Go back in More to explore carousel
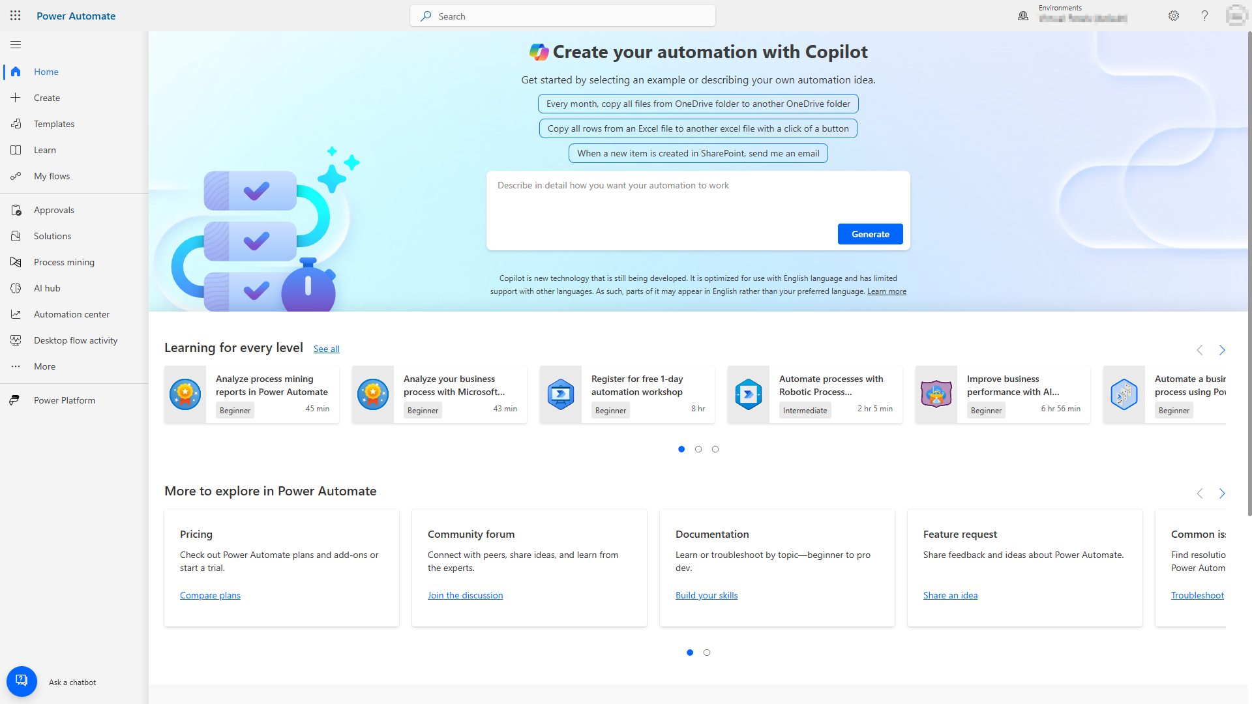The height and width of the screenshot is (704, 1252). pyautogui.click(x=1200, y=493)
